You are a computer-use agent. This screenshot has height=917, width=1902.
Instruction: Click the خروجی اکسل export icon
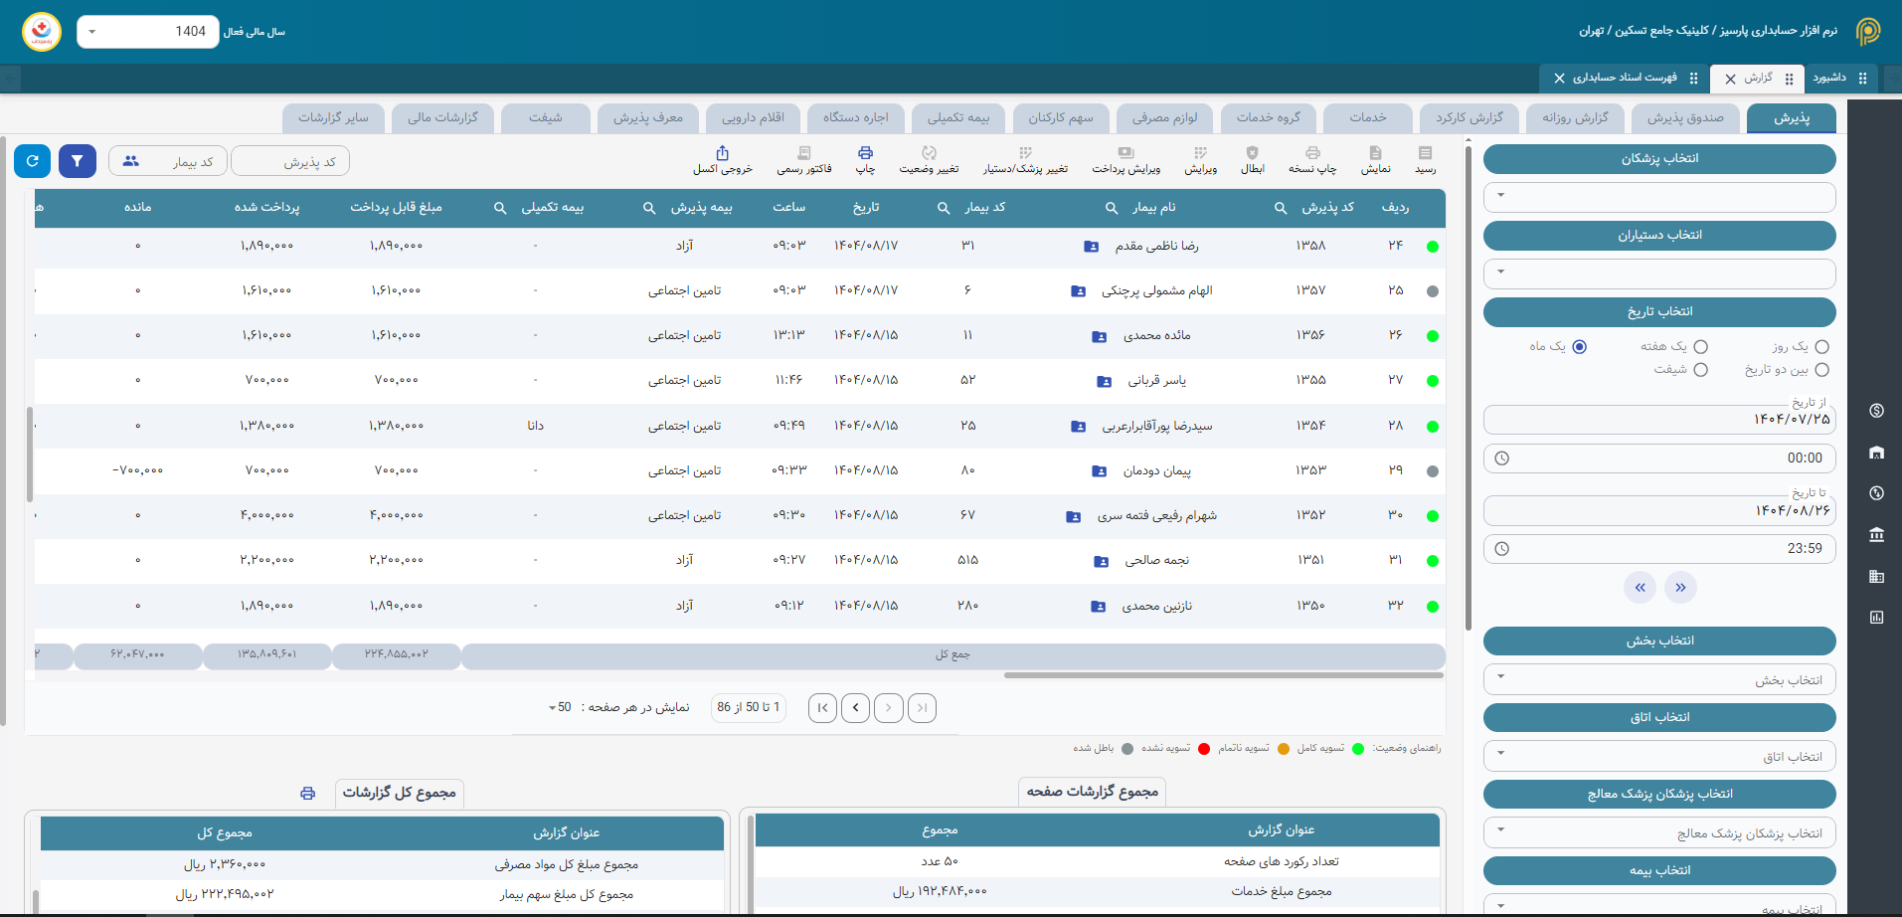[x=722, y=153]
